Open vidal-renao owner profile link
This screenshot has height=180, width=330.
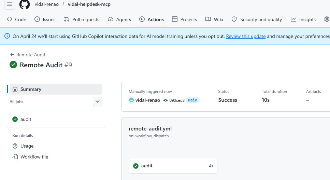pyautogui.click(x=47, y=4)
